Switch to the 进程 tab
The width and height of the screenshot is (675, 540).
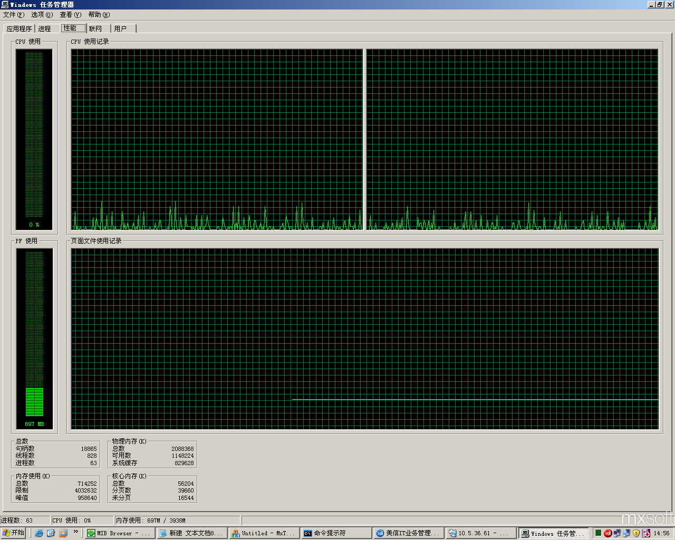[x=45, y=29]
